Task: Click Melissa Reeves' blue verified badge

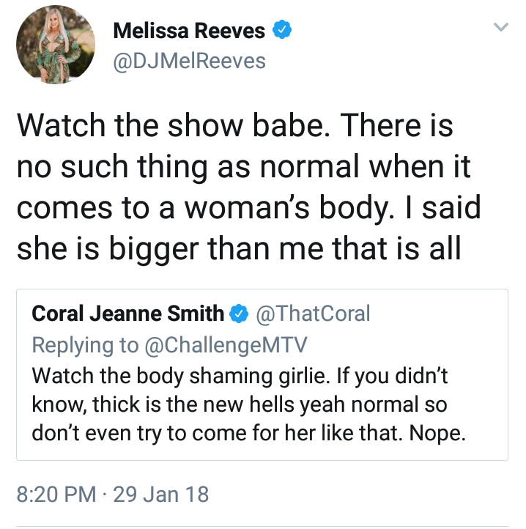Action: click(282, 30)
